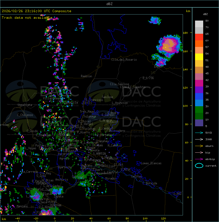Select the 'La_Carrera' map label
The height and width of the screenshot is (222, 219).
(30, 172)
